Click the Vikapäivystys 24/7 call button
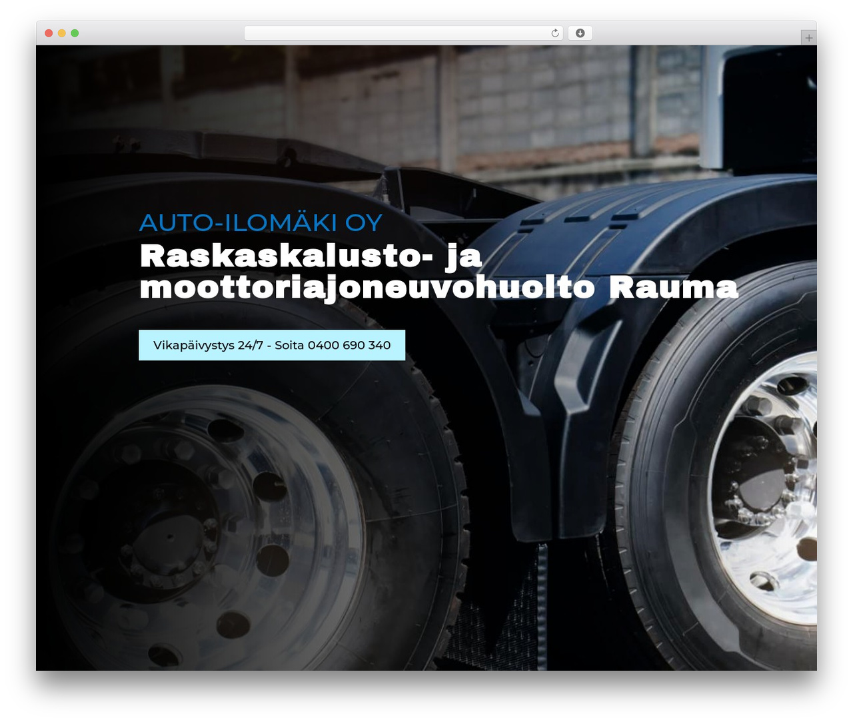 (x=272, y=345)
